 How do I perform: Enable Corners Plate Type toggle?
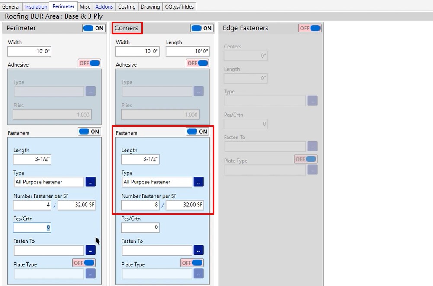coord(192,263)
